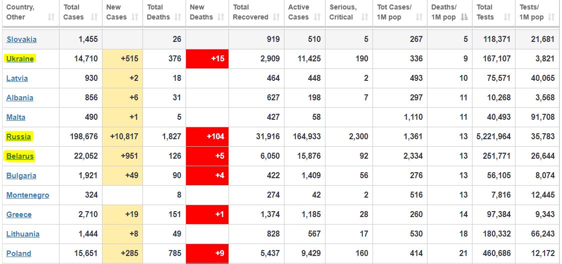The width and height of the screenshot is (562, 264).
Task: Click Russia's red +104 new deaths cell
Action: tap(207, 137)
